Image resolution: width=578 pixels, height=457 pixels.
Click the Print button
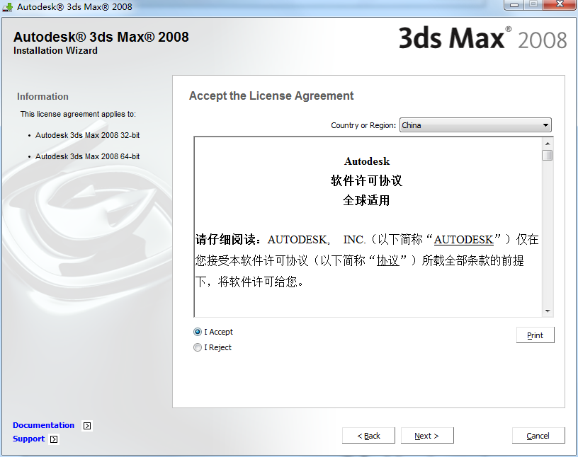(x=535, y=335)
